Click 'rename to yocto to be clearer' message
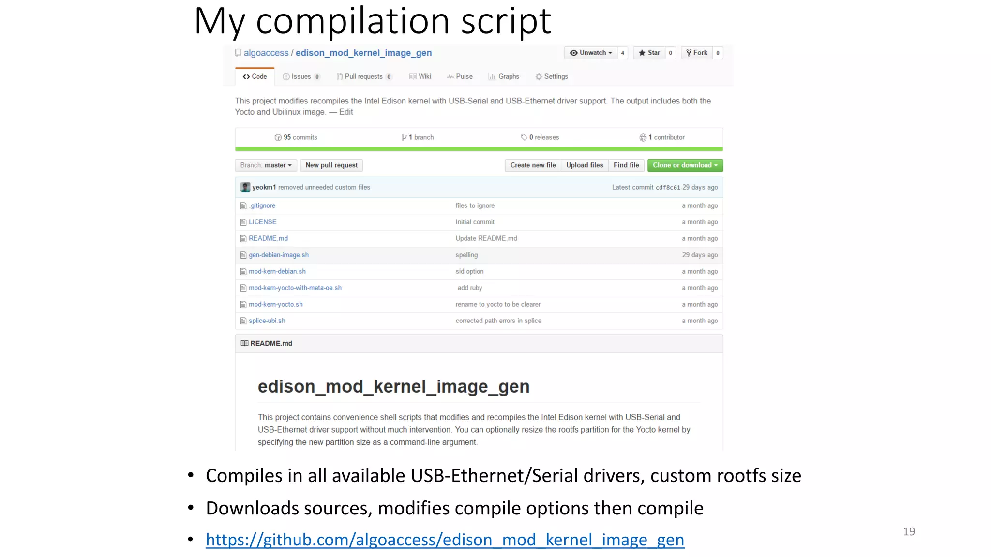 (x=498, y=305)
